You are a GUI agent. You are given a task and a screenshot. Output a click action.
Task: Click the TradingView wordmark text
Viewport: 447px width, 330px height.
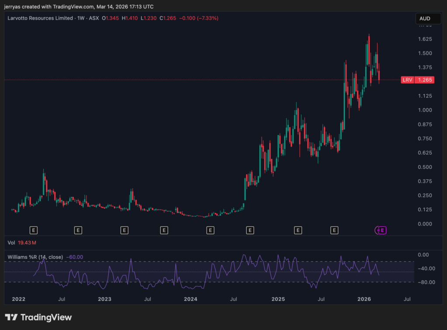[46, 317]
